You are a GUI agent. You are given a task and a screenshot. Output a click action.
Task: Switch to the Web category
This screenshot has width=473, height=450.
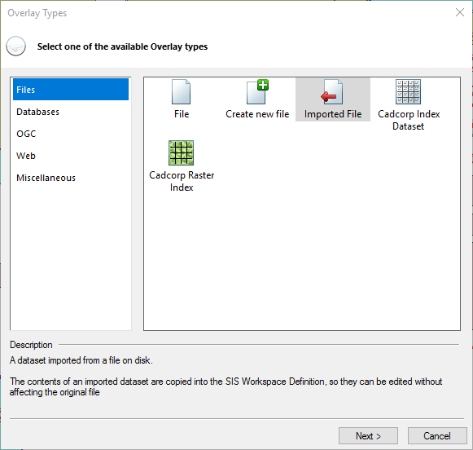pyautogui.click(x=71, y=156)
